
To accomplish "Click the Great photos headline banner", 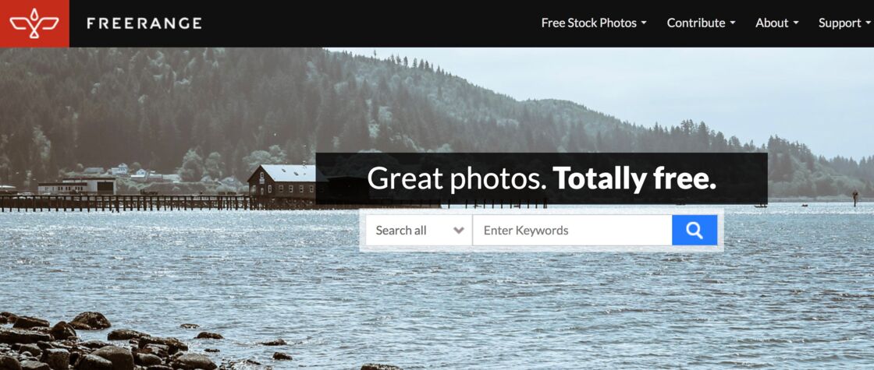I will click(542, 178).
